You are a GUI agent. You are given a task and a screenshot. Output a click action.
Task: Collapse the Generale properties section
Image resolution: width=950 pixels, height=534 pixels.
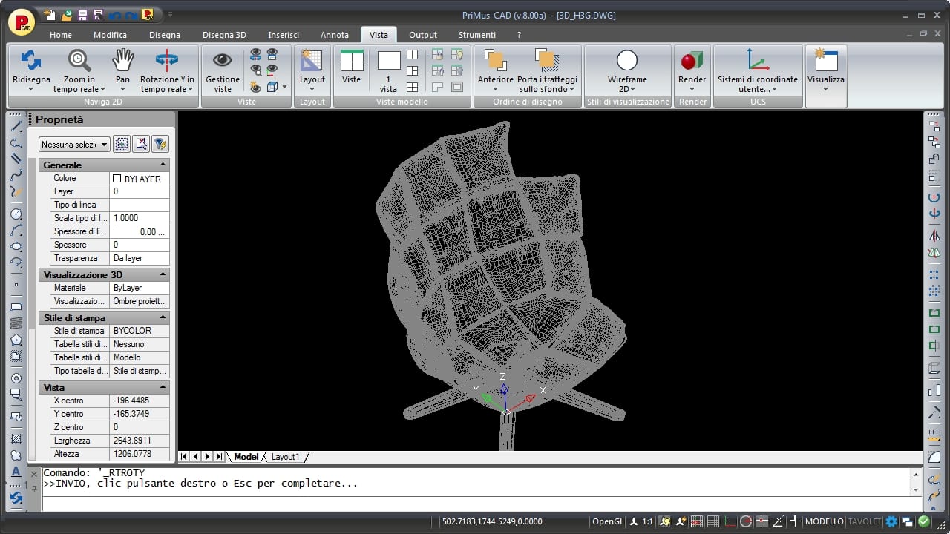coord(163,165)
